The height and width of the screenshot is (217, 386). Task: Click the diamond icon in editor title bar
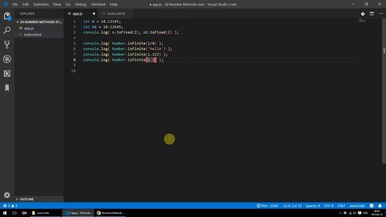(362, 14)
